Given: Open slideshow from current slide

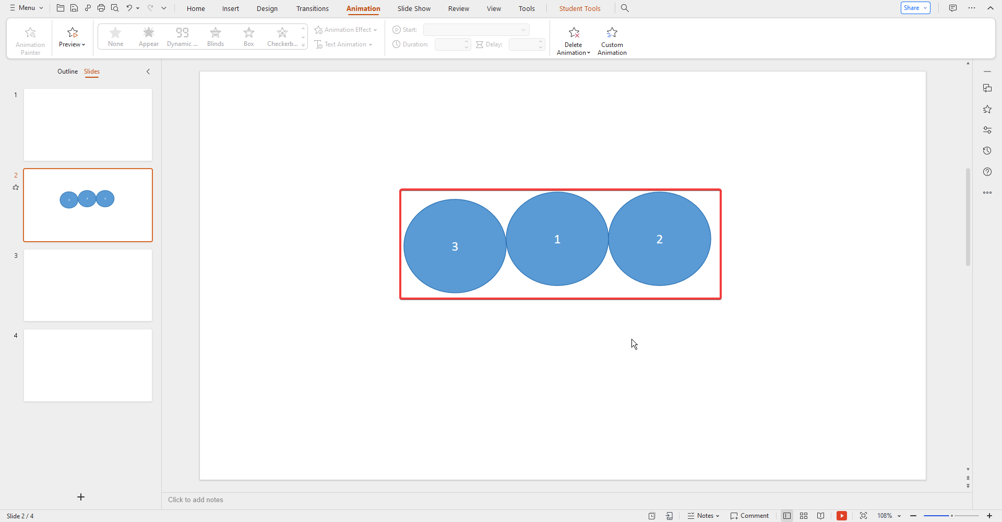Looking at the screenshot, I should click(842, 516).
